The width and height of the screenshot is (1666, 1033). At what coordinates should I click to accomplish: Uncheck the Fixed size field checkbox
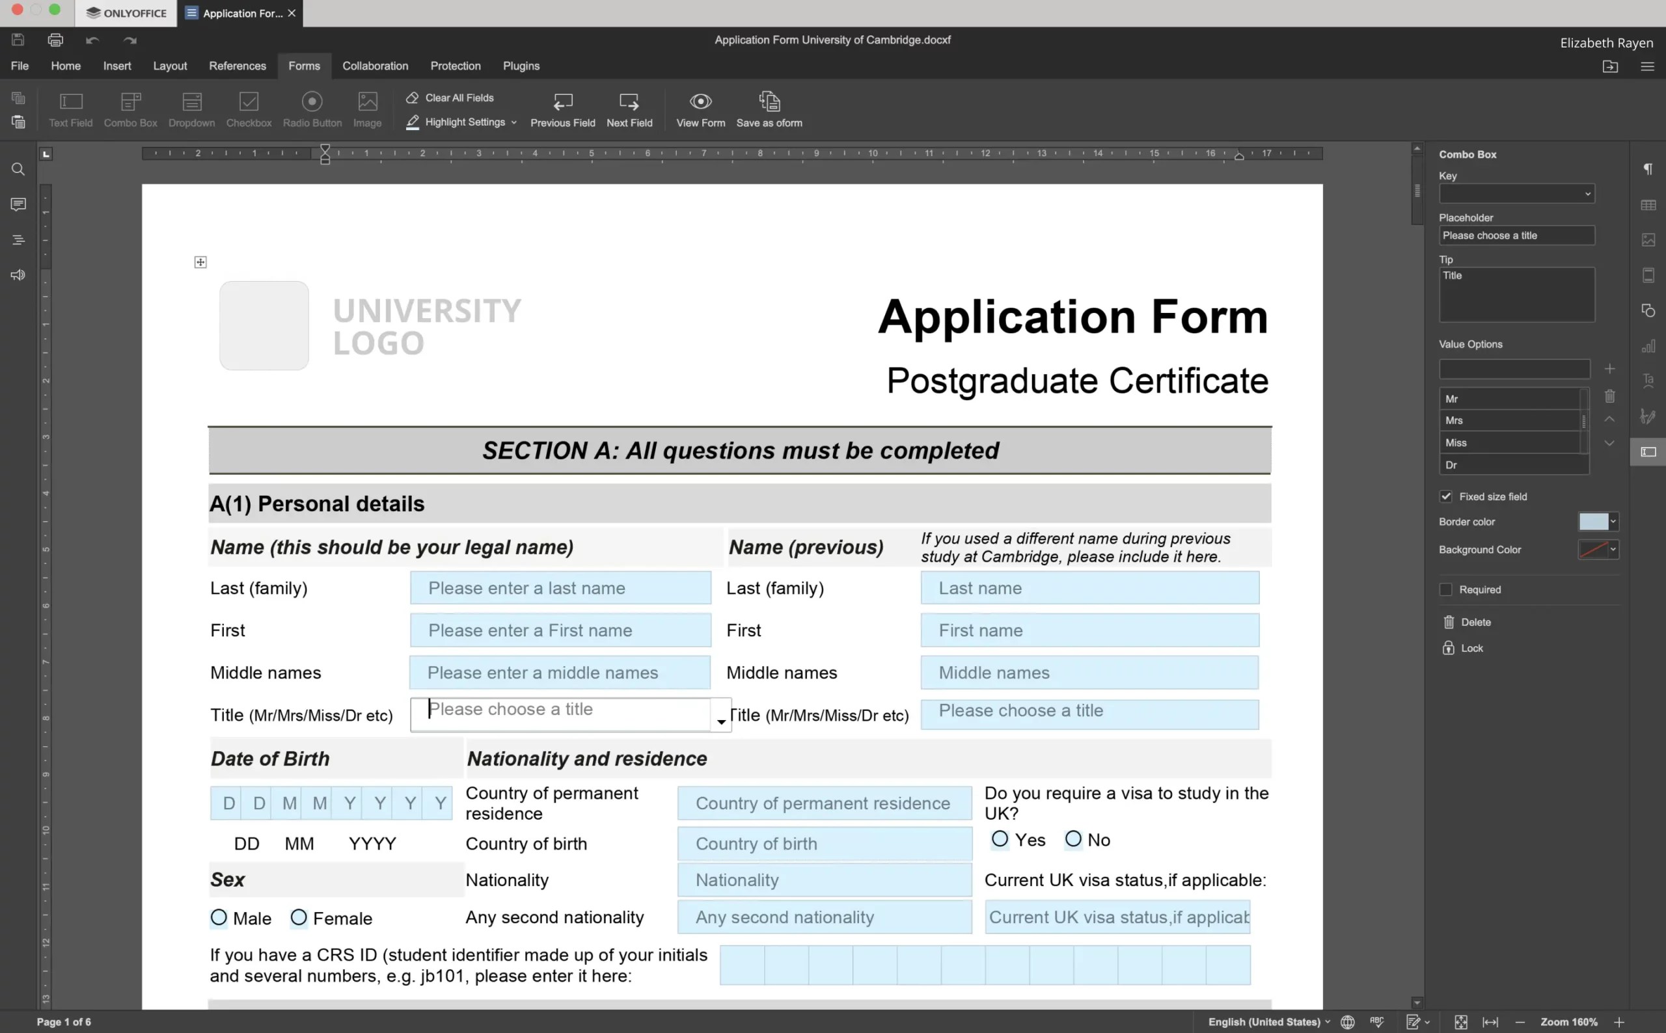coord(1445,497)
